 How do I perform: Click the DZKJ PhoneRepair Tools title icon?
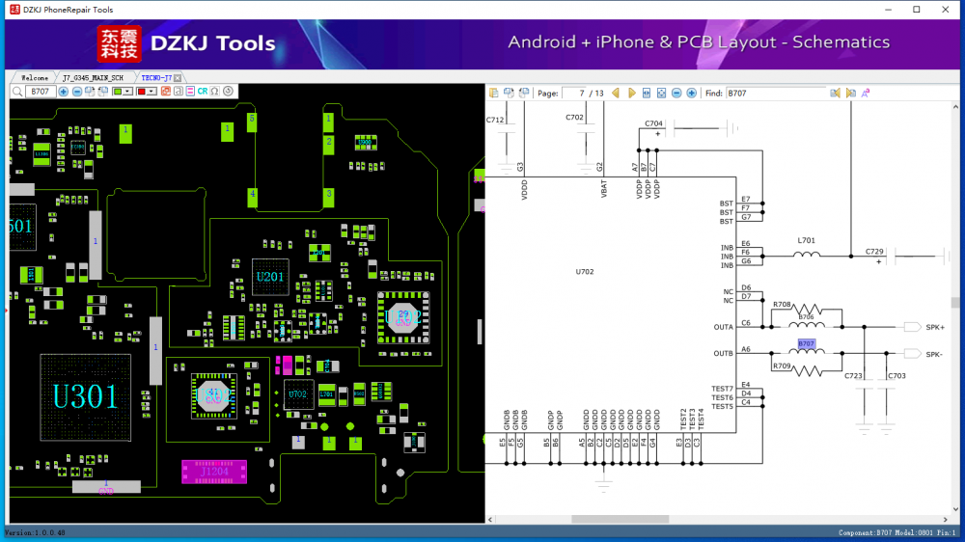pos(14,10)
